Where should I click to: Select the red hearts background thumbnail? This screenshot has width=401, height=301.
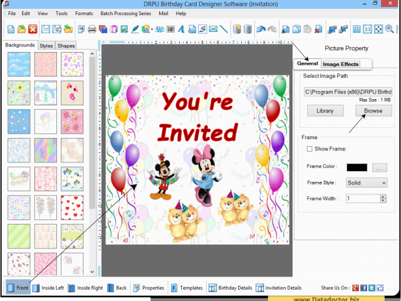click(x=72, y=208)
